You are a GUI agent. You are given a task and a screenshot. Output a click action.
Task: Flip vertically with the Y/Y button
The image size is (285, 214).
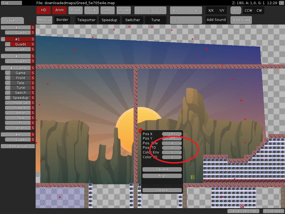pos(222,10)
